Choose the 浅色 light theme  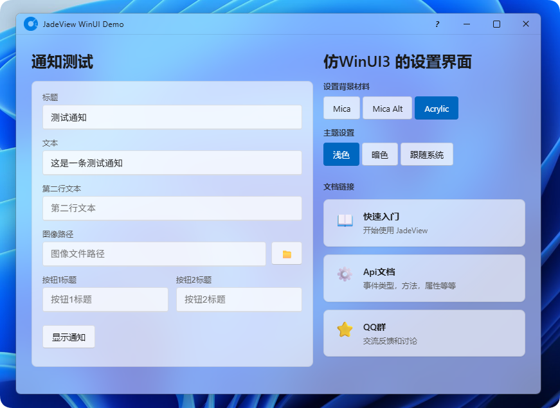coord(341,155)
